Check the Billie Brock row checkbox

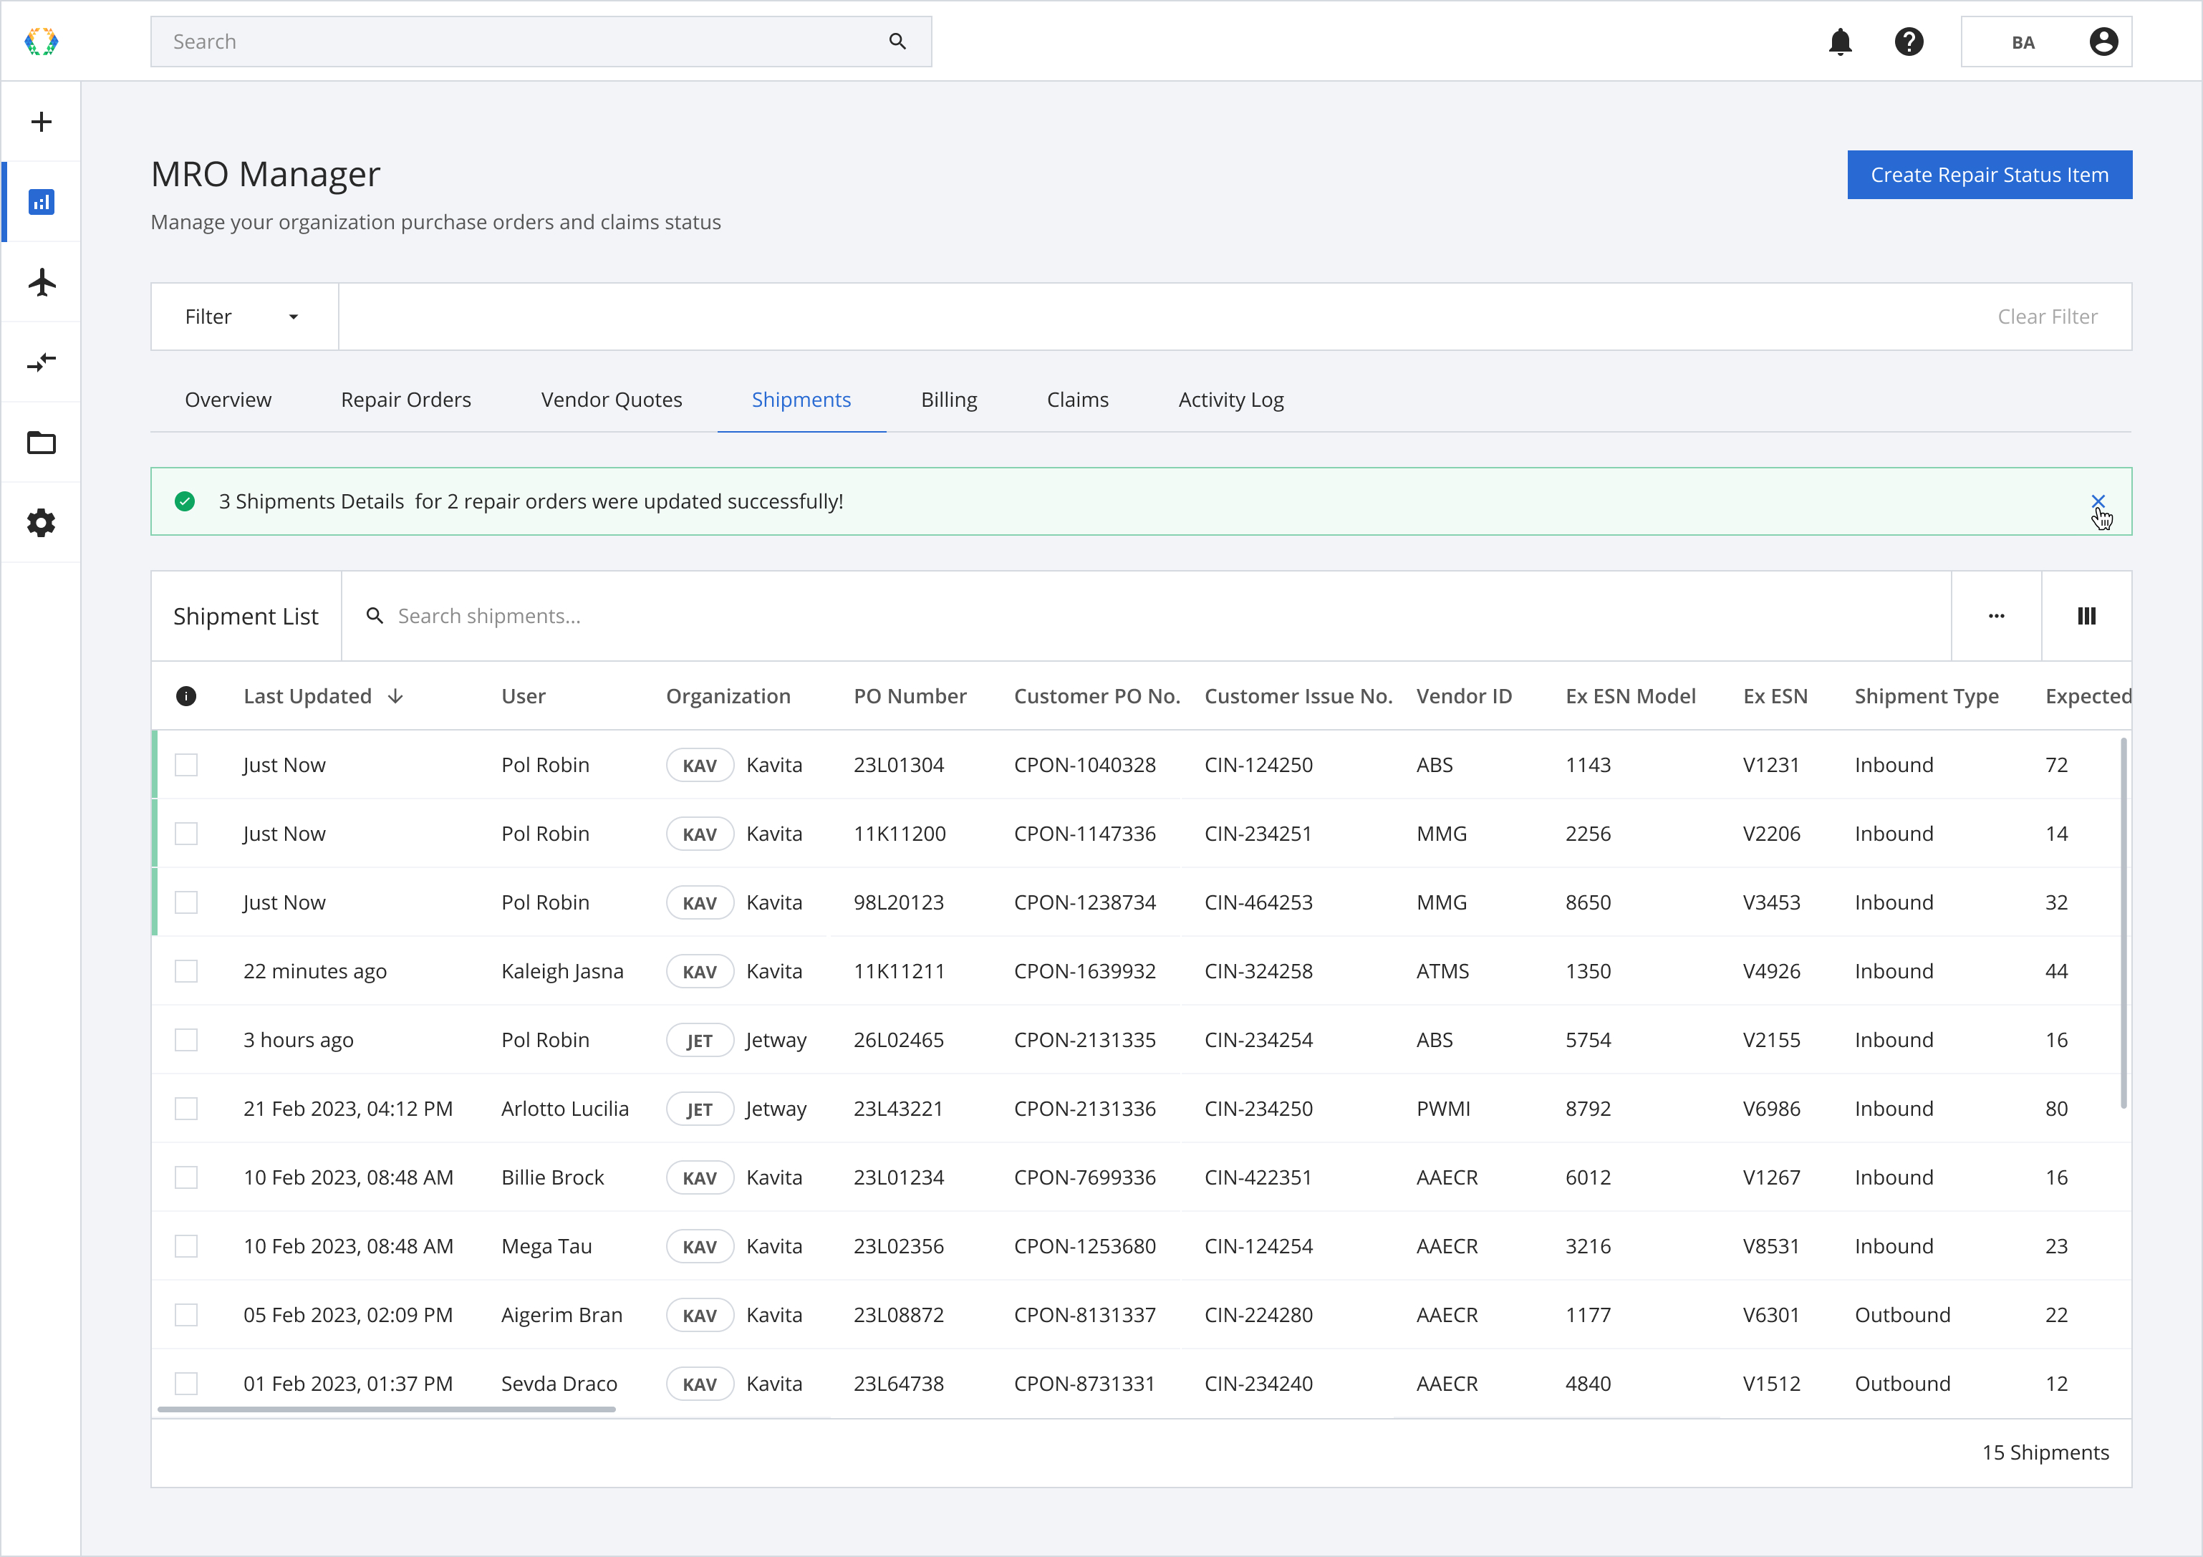tap(186, 1177)
